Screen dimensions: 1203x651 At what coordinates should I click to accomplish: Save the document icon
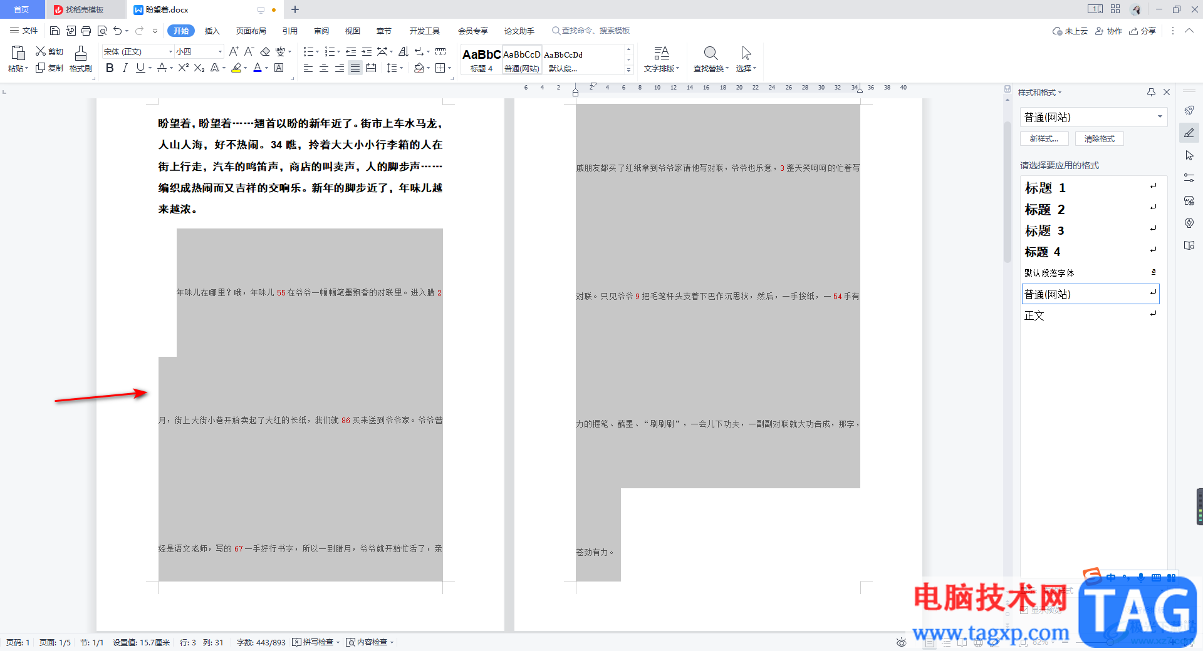point(55,31)
